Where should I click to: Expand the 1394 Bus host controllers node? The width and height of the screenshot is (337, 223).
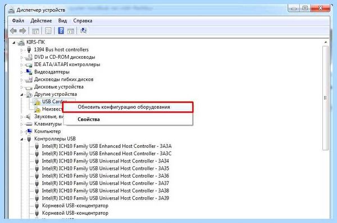pyautogui.click(x=21, y=50)
